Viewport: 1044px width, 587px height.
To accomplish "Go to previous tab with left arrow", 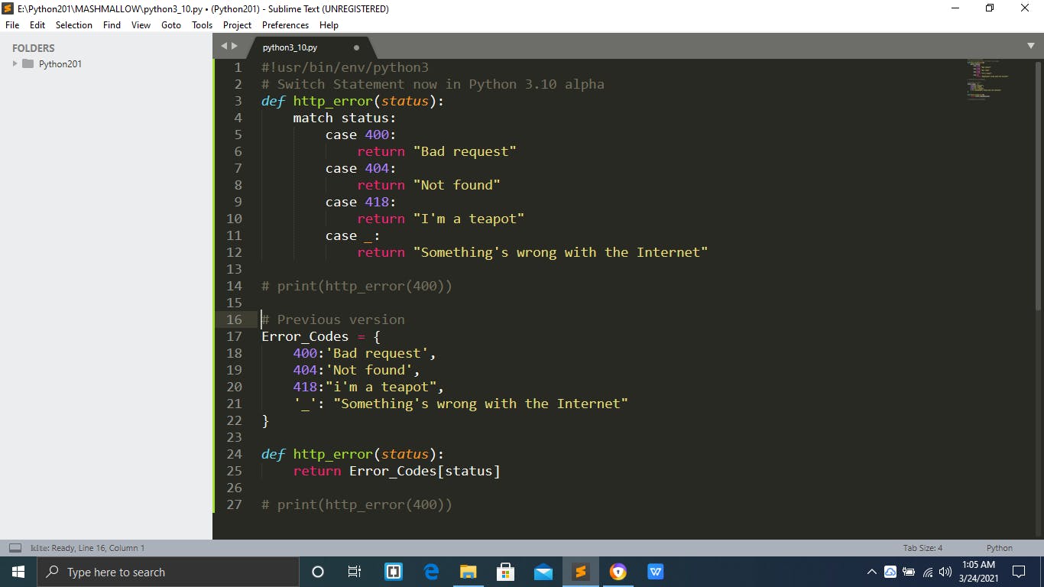I will point(224,46).
